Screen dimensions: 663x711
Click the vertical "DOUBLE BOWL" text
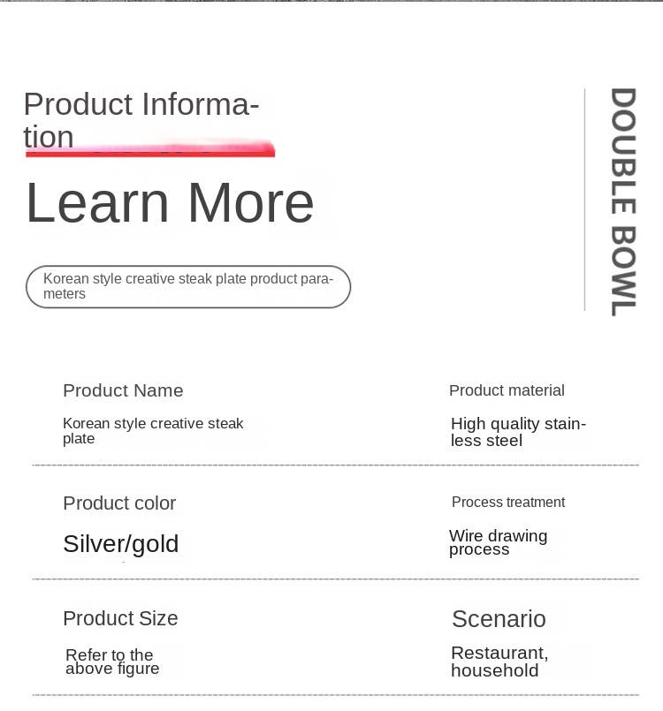pyautogui.click(x=623, y=201)
